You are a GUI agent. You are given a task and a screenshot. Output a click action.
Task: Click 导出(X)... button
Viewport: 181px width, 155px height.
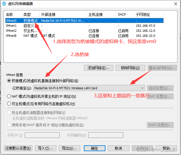click(x=69, y=148)
